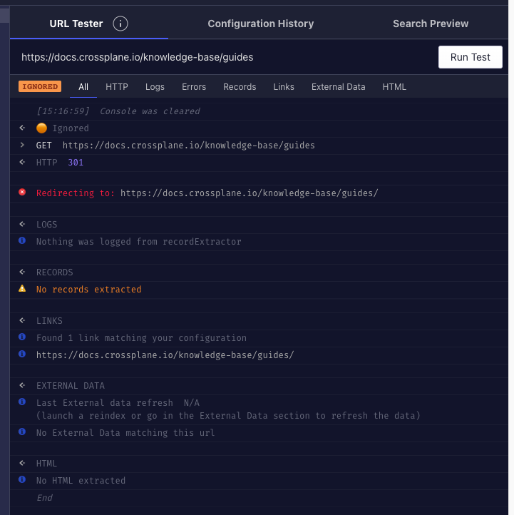
Task: Select the All results tab
Action: click(83, 87)
